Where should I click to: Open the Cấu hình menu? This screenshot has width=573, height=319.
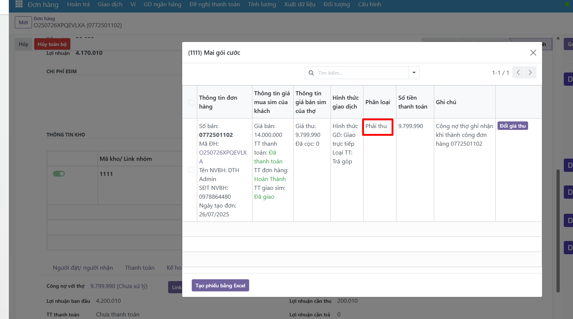[369, 4]
